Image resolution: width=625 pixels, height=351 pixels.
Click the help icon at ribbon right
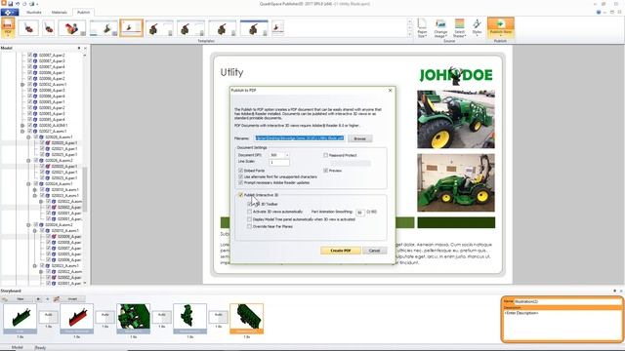[599, 13]
